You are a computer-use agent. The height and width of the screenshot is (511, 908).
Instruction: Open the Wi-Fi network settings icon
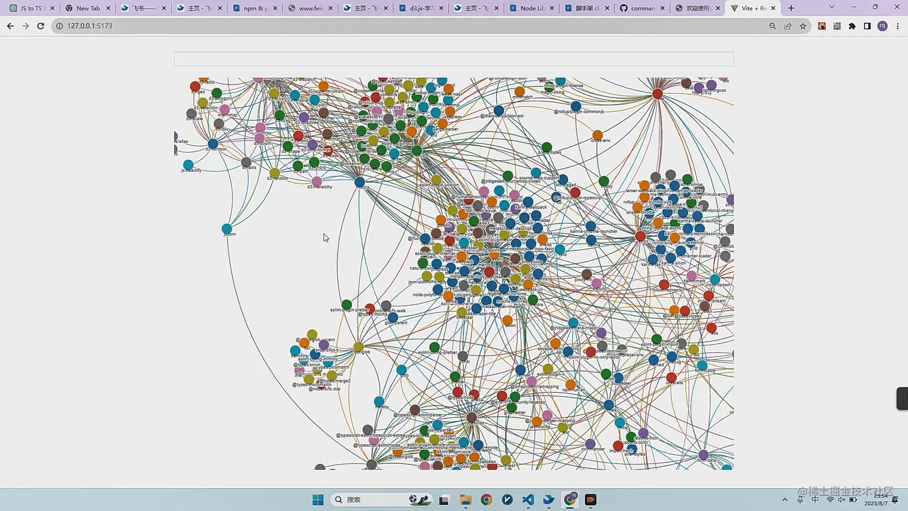(830, 500)
